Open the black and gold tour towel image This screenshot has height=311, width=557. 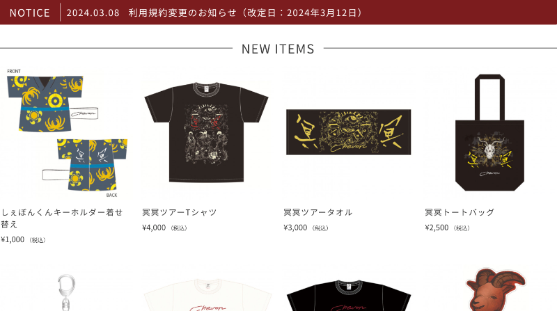(349, 132)
